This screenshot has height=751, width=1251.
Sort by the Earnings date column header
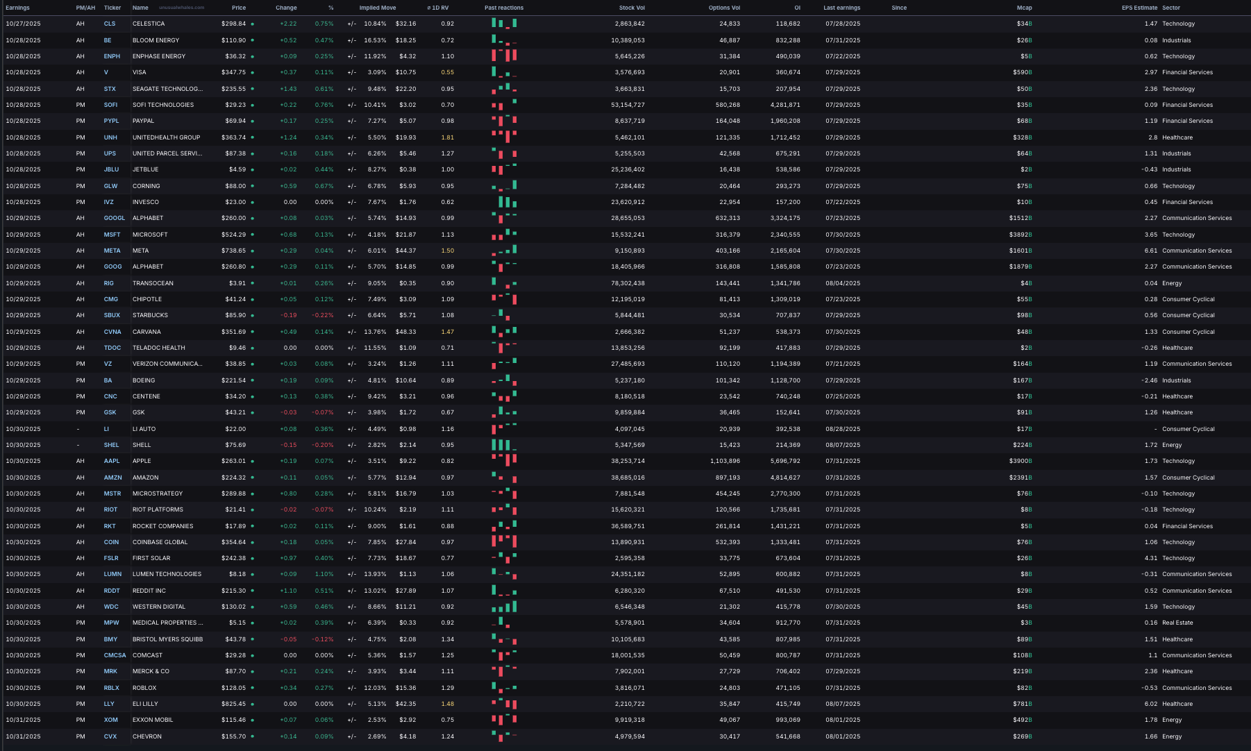coord(17,8)
